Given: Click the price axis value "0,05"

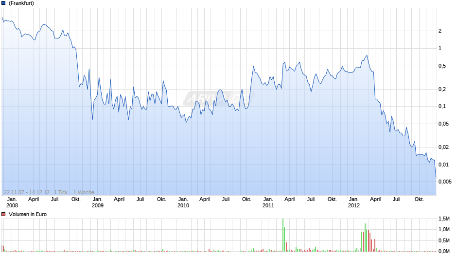Looking at the screenshot, I should coord(443,124).
